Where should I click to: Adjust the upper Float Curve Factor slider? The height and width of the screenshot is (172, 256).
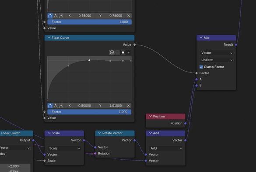[89, 22]
